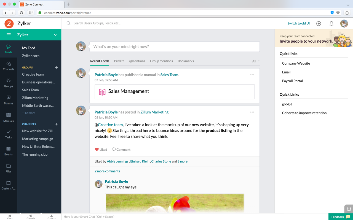Click the Invite people to your network banner
This screenshot has height=220, width=353.
coord(314,38)
